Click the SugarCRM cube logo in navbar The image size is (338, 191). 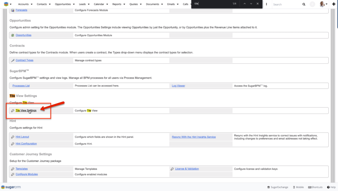pos(6,4)
